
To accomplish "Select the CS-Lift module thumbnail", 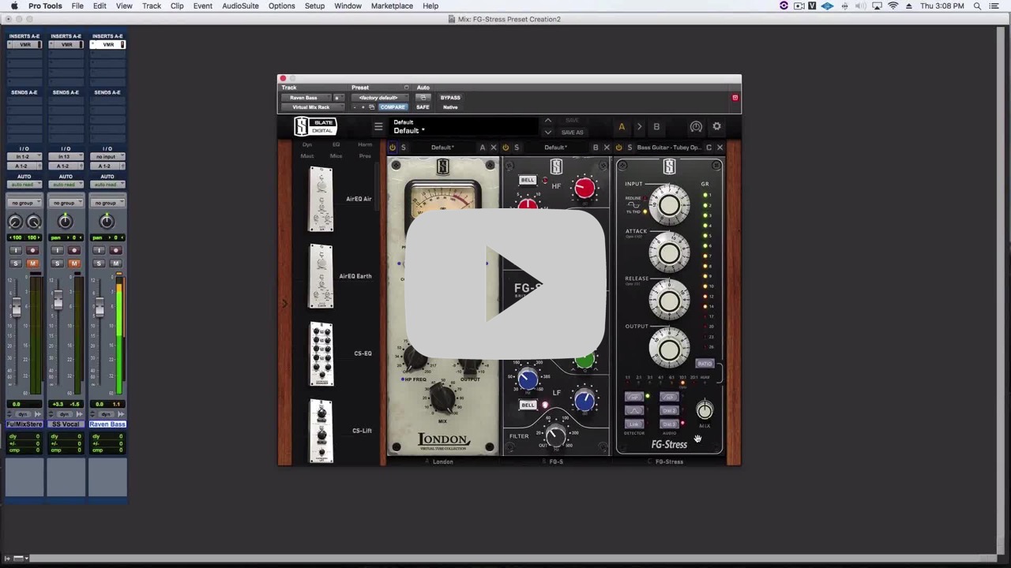I will pos(321,431).
